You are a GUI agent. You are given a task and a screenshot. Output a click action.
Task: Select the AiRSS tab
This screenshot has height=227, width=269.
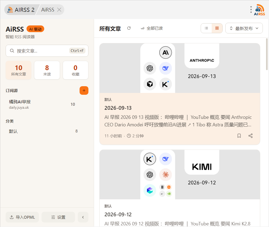pyautogui.click(x=47, y=10)
